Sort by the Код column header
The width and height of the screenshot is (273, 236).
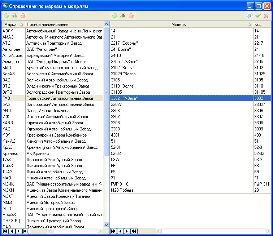pyautogui.click(x=262, y=25)
